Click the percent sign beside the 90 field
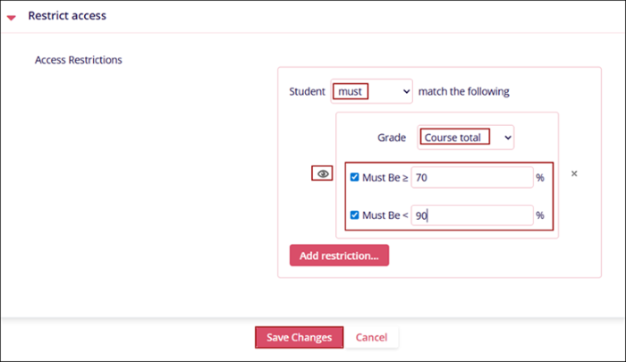Viewport: 626px width, 362px height. pos(540,215)
